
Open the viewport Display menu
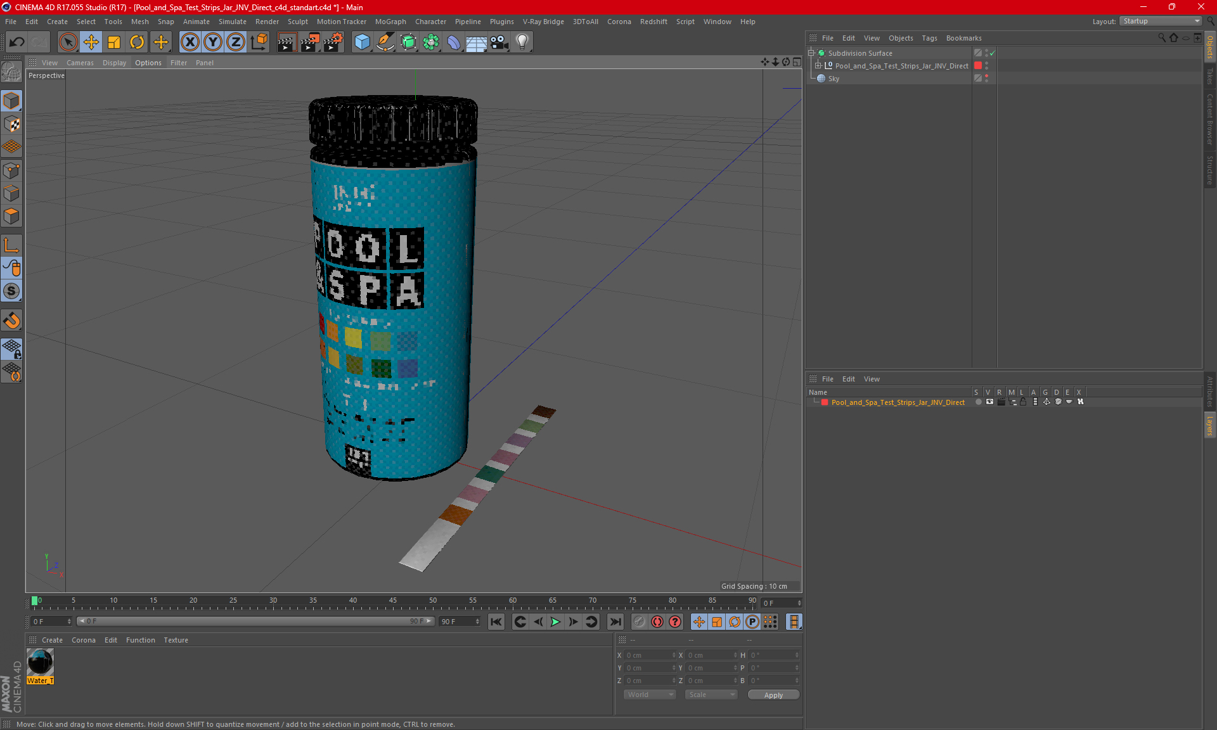(114, 63)
